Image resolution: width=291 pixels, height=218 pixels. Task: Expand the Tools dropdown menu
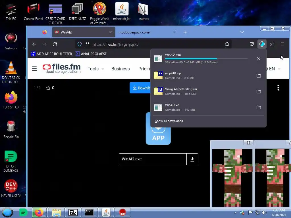(x=96, y=69)
